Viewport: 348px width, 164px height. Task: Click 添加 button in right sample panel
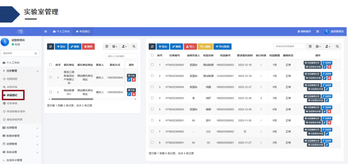coord(163,46)
